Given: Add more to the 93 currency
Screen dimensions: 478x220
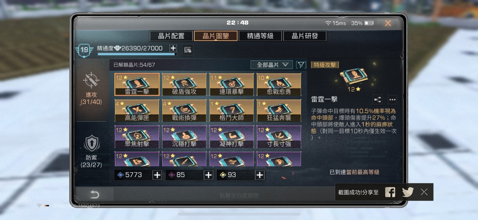Looking at the screenshot, I should tap(259, 175).
